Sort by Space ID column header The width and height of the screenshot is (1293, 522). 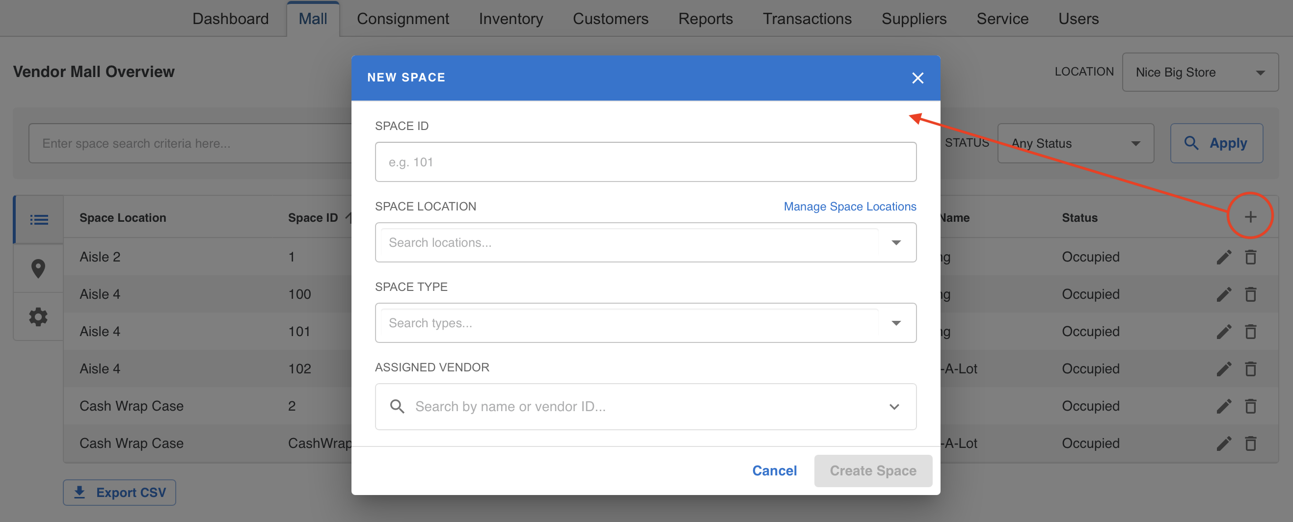[313, 218]
